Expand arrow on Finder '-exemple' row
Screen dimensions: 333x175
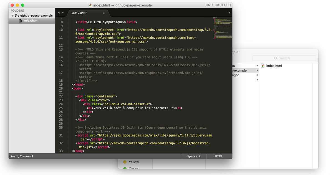pos(258,71)
